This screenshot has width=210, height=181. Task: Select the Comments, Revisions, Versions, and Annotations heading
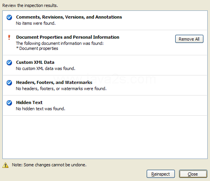pyautogui.click(x=69, y=17)
